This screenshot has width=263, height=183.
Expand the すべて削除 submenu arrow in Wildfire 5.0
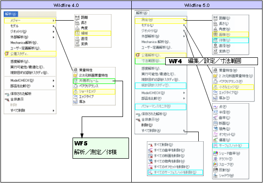[x=184, y=130]
